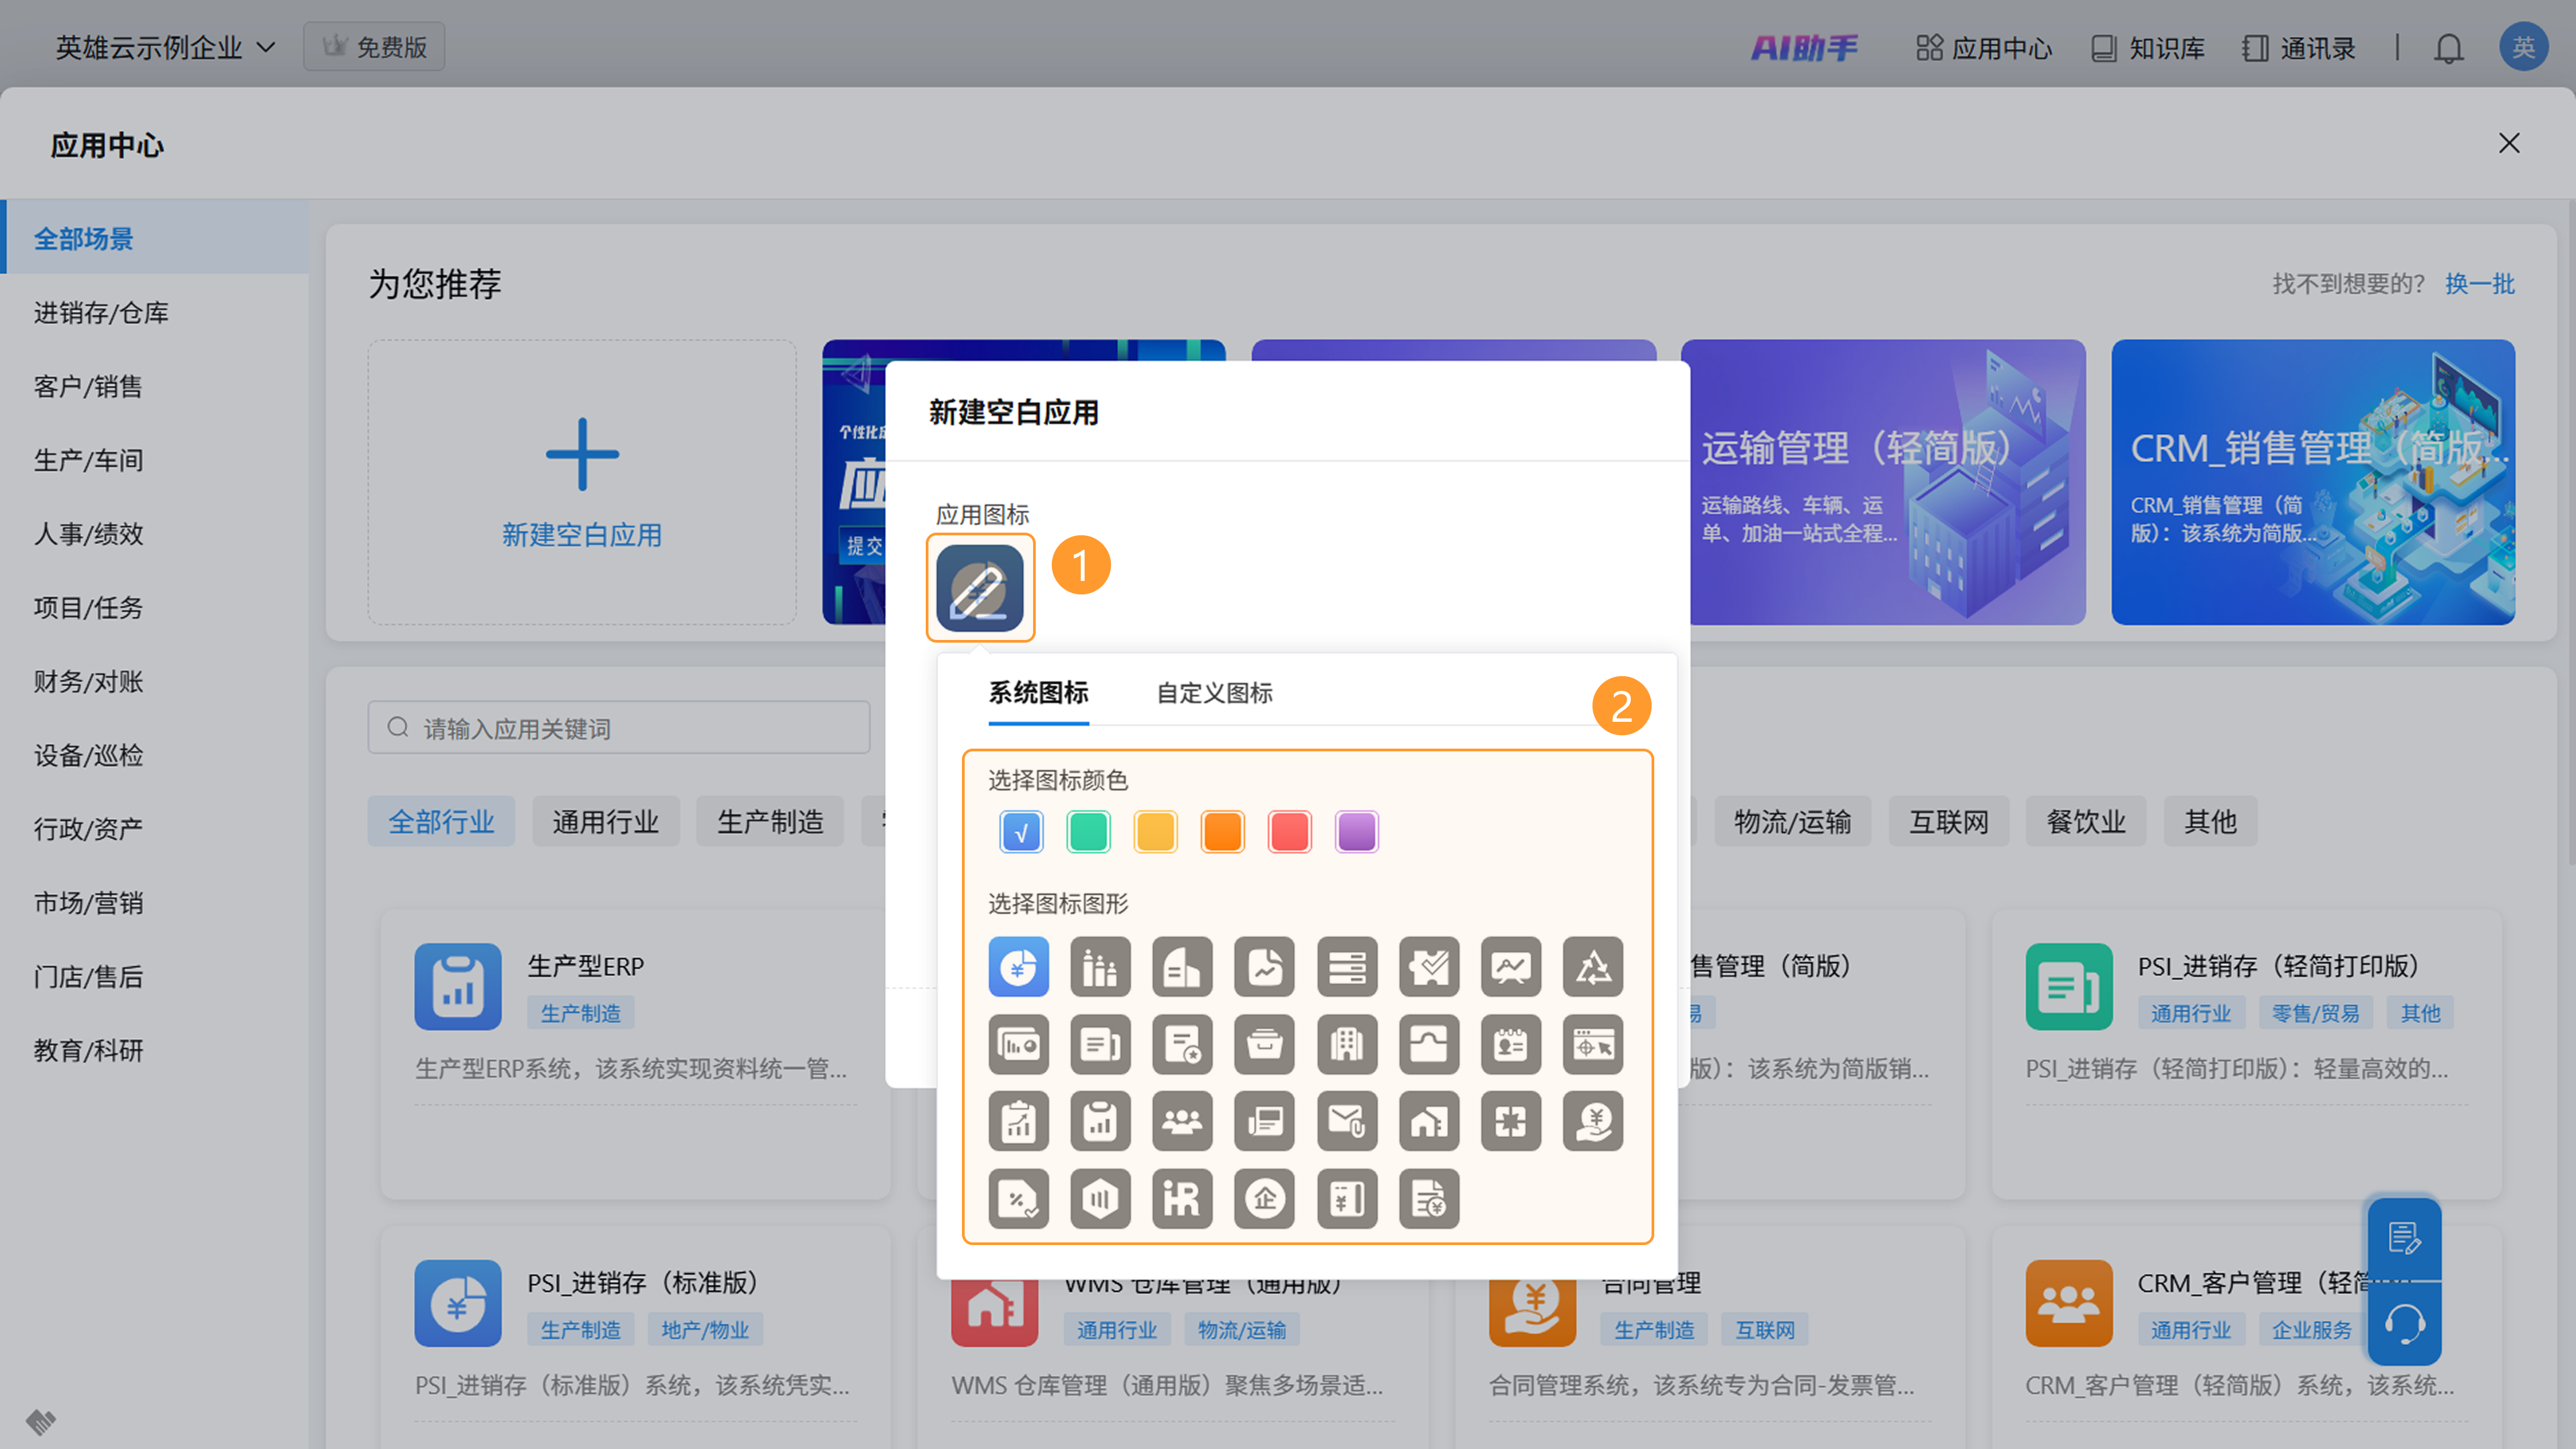
Task: Click the 换一批 refresh link
Action: coord(2479,284)
